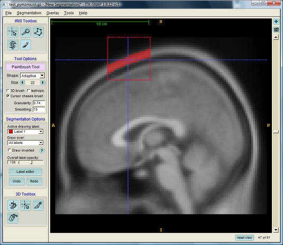This screenshot has width=283, height=245.
Task: Open the Active drawing label dropdown
Action: 25,132
